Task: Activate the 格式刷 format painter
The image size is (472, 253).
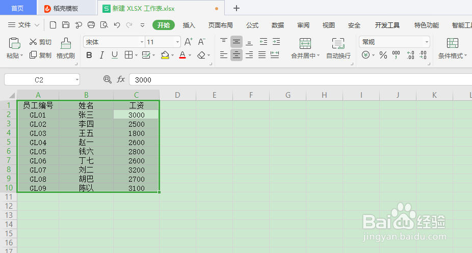Action: pyautogui.click(x=66, y=48)
